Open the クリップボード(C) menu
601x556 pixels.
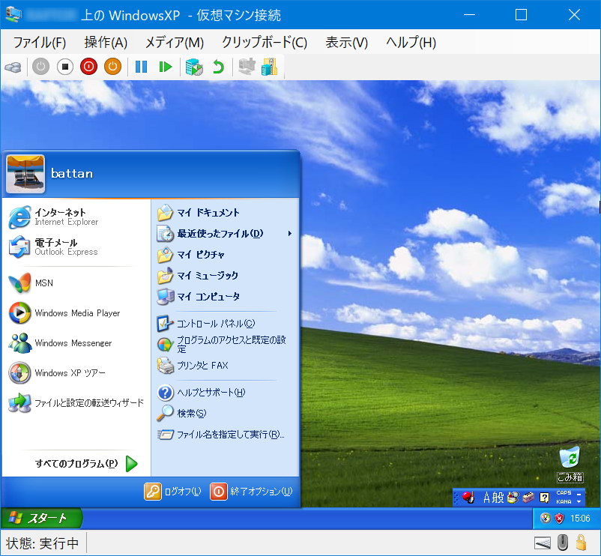265,42
